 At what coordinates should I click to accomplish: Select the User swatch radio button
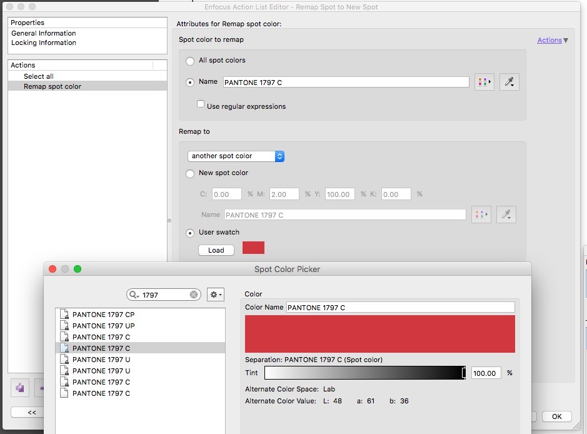pyautogui.click(x=190, y=233)
